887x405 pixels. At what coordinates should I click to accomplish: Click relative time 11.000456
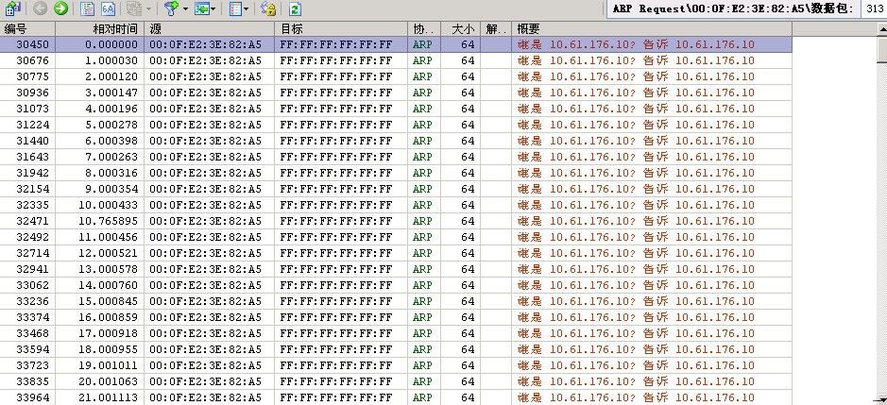click(108, 237)
